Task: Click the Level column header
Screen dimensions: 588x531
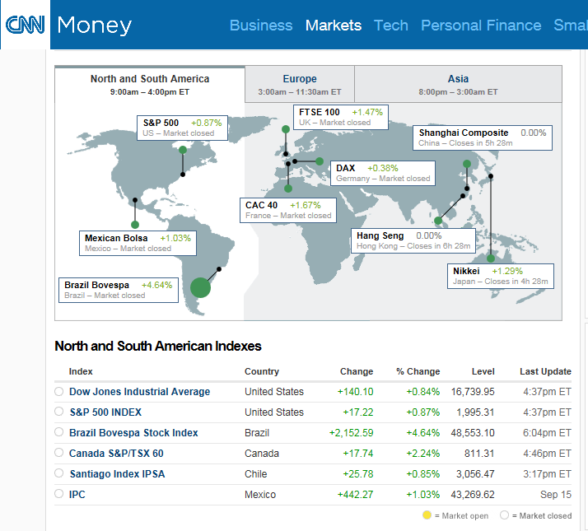Action: 483,371
